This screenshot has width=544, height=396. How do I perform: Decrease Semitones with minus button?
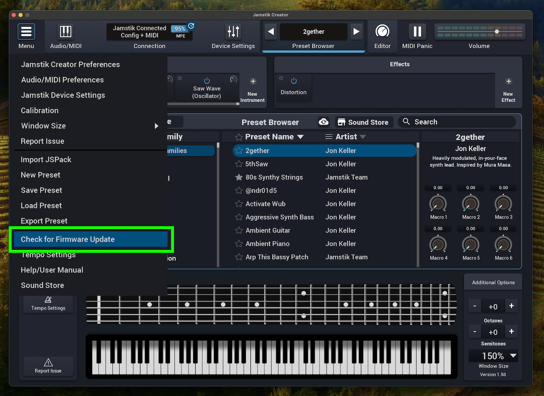pos(475,331)
